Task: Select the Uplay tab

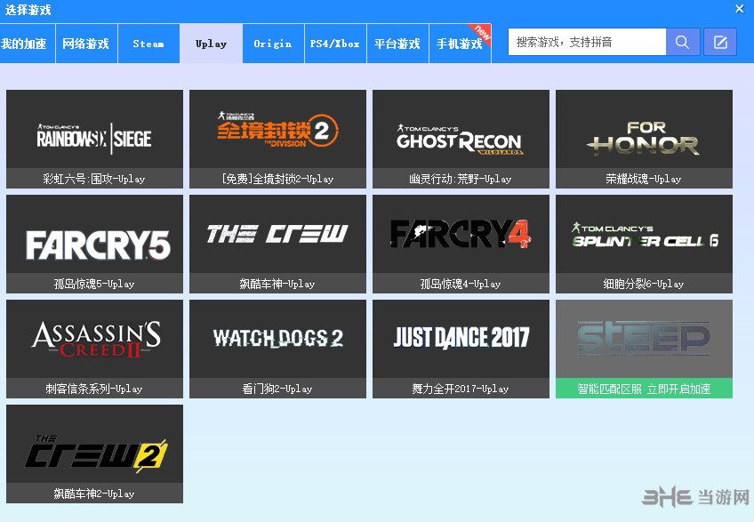Action: pos(211,44)
